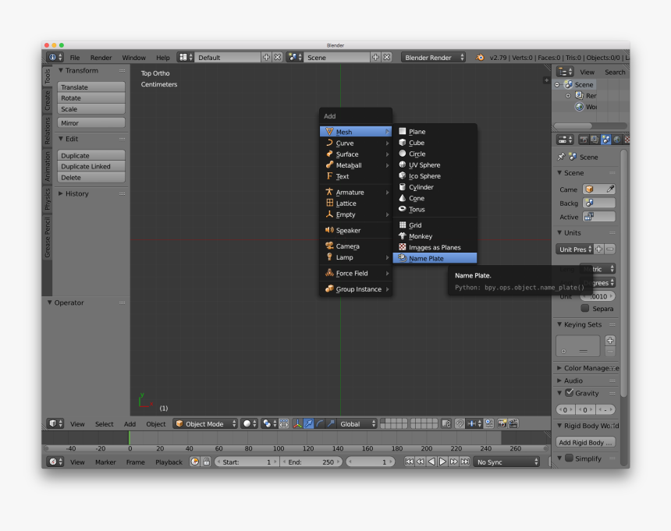The image size is (671, 531).
Task: Open the pivot point selector
Action: [269, 423]
